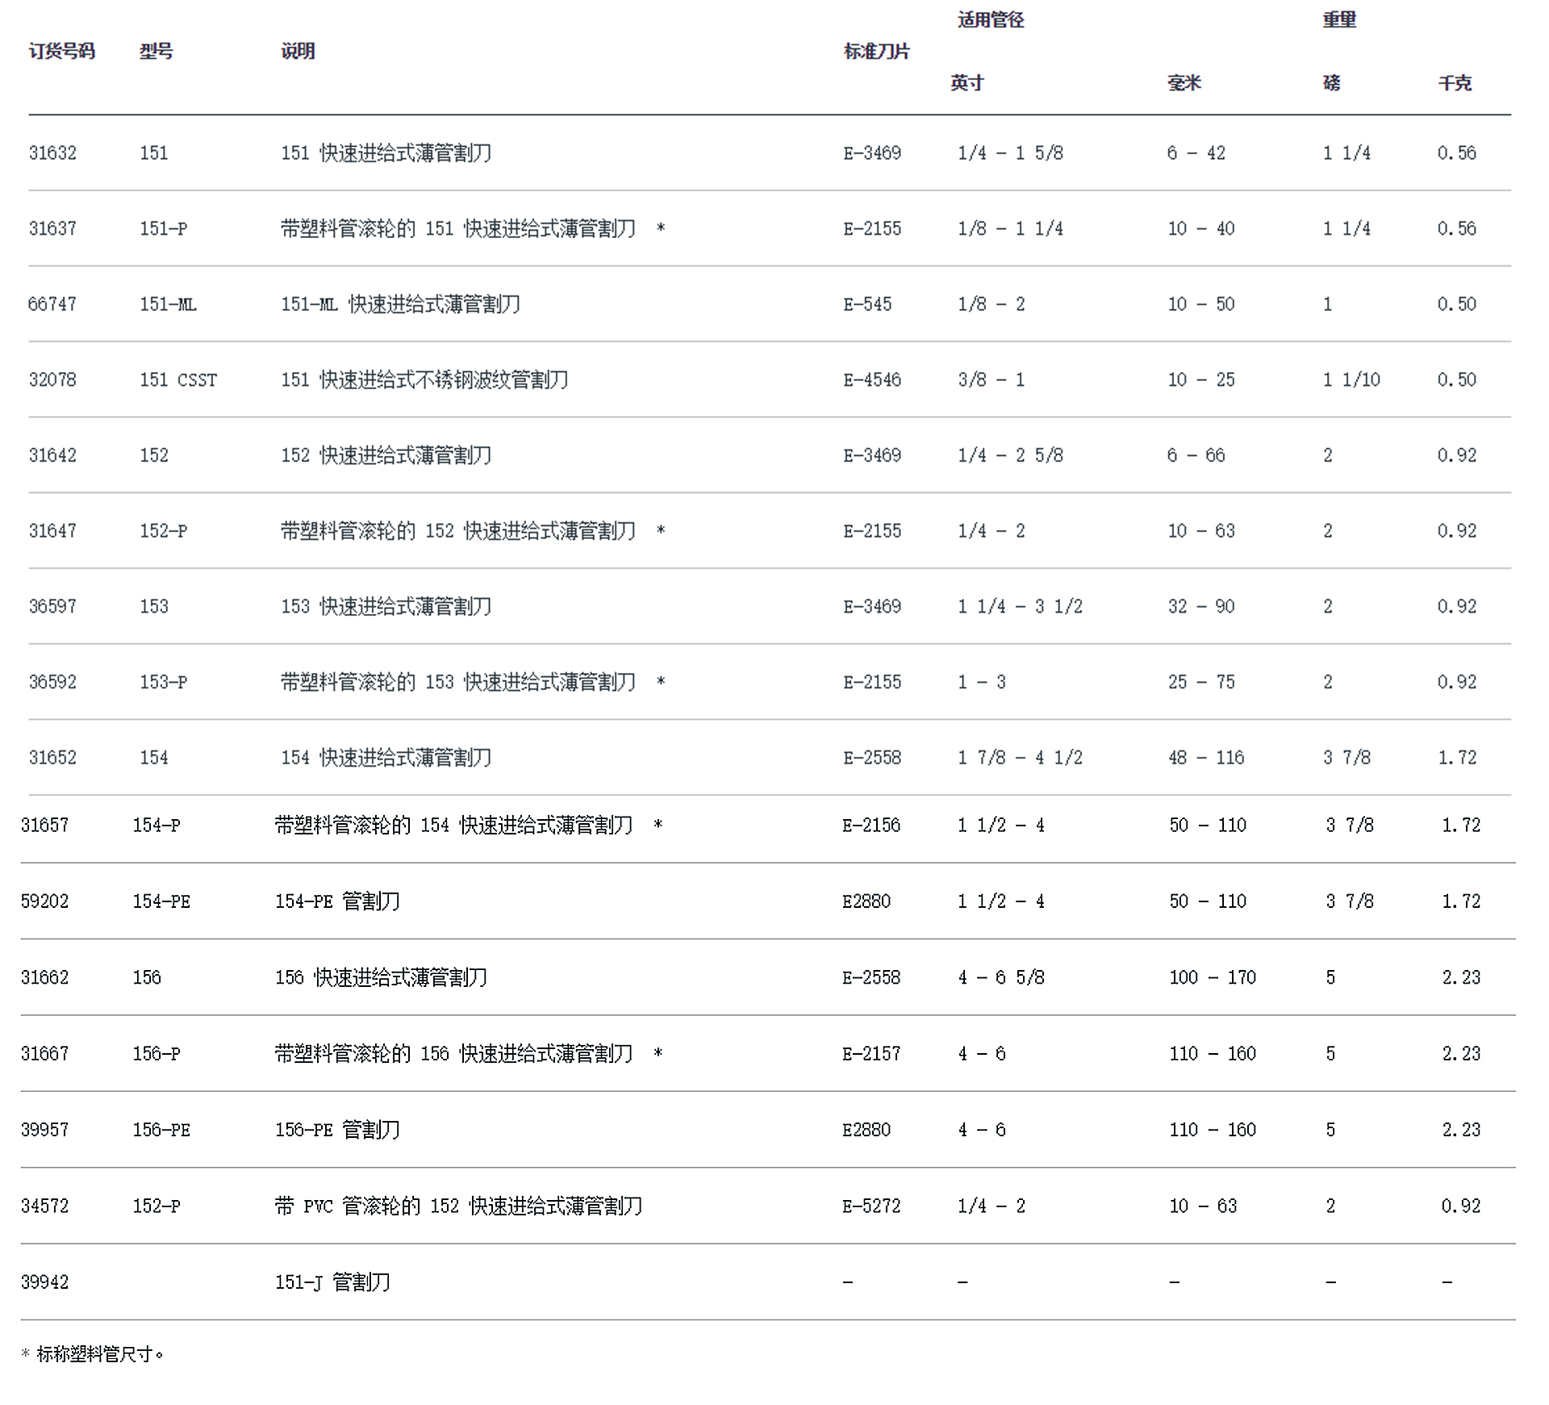The image size is (1549, 1405).
Task: Click order number 36597
Action: [52, 606]
